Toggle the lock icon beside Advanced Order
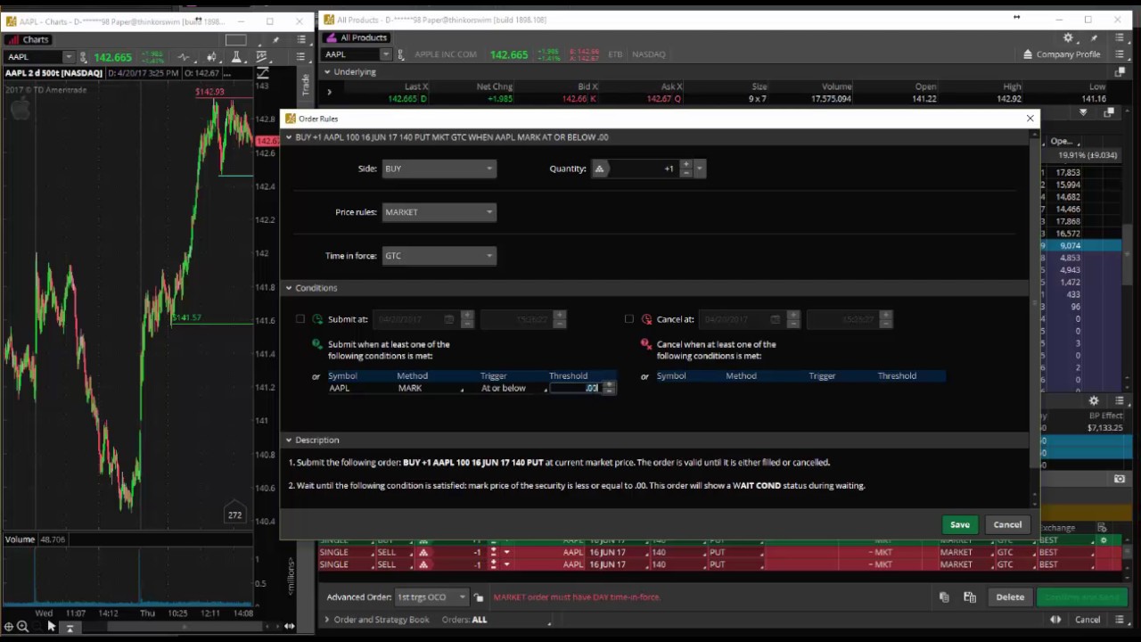This screenshot has width=1141, height=642. point(479,597)
